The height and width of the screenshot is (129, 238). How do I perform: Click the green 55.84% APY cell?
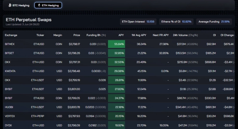[116, 44]
